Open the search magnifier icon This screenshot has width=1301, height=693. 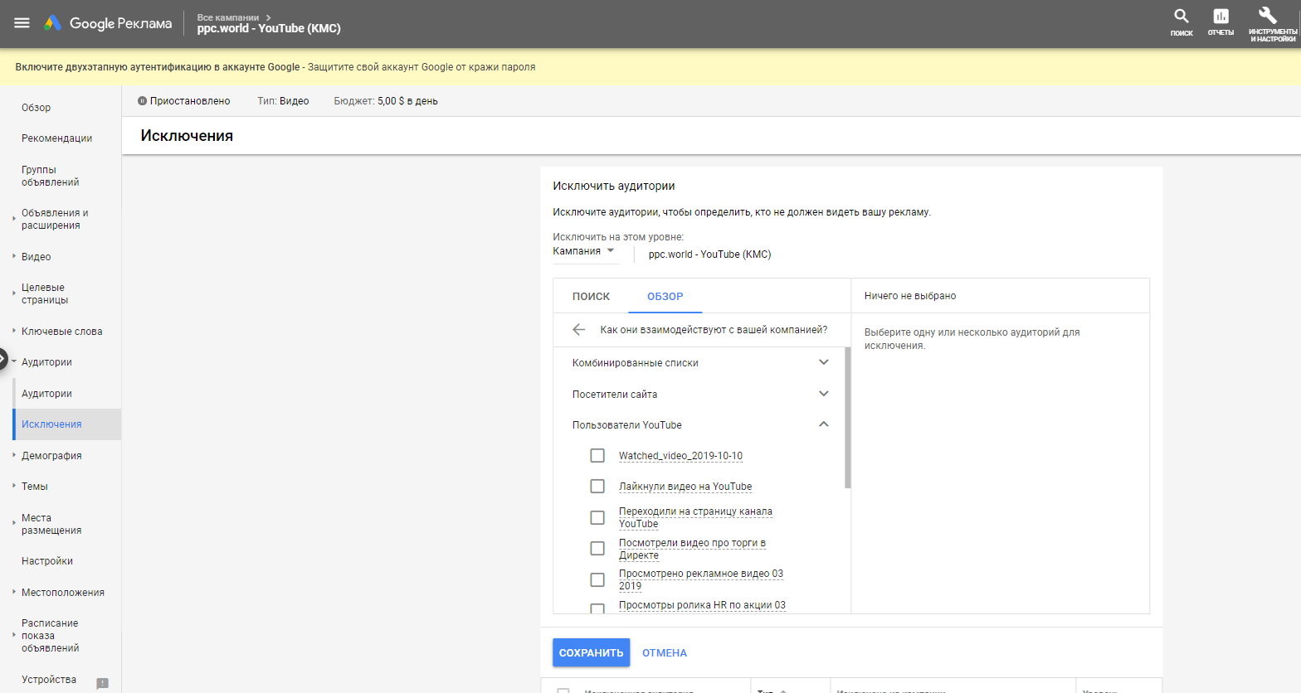[x=1181, y=17]
